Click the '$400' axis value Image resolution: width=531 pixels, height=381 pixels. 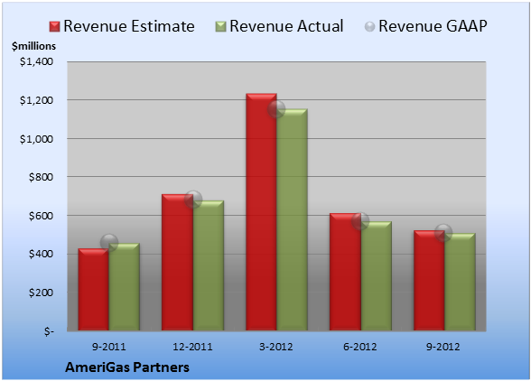(x=41, y=254)
